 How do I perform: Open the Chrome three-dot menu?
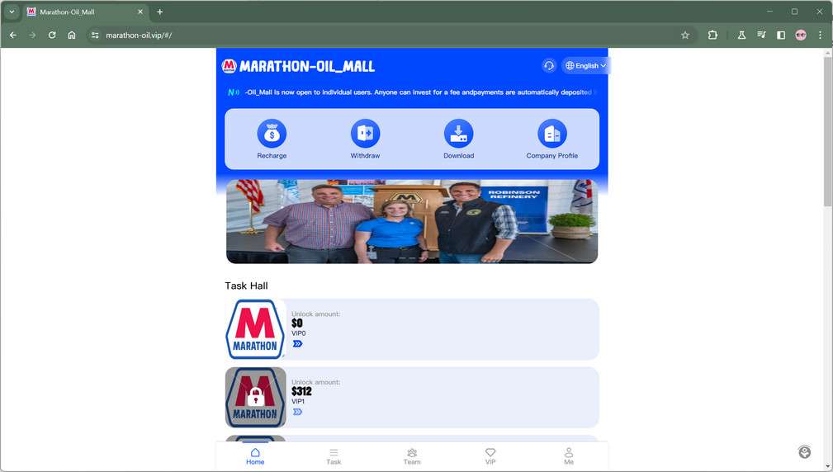pos(821,35)
